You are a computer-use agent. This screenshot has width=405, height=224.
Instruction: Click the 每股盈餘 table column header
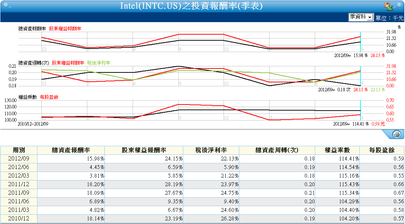pyautogui.click(x=382, y=150)
